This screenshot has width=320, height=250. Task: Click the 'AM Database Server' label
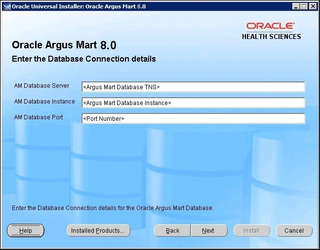tap(41, 86)
